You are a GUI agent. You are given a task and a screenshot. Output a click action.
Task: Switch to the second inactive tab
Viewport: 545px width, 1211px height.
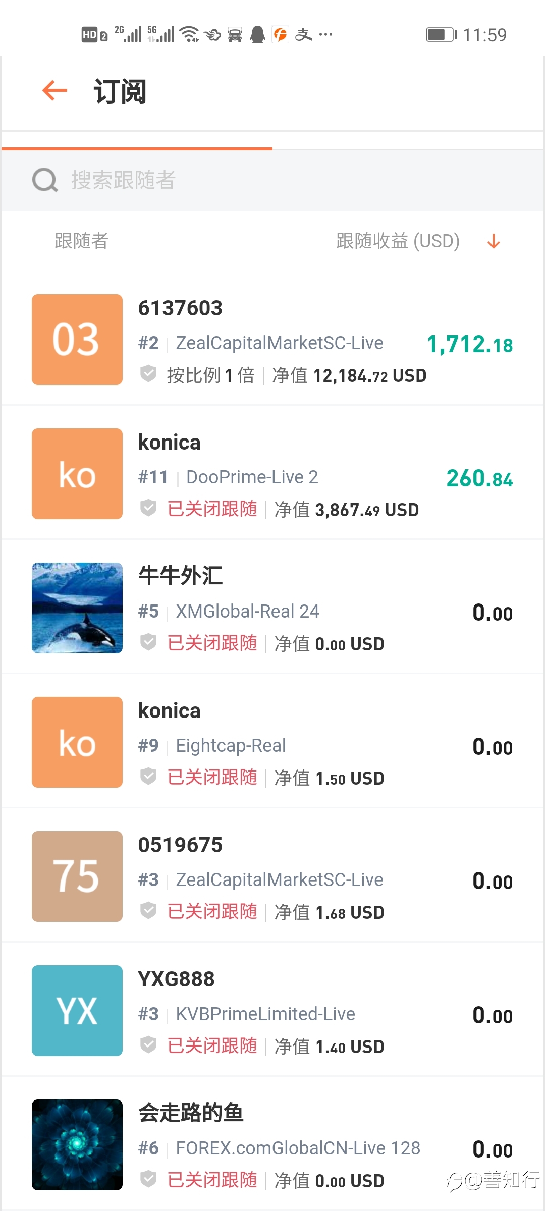(408, 140)
